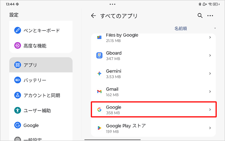Click the battery icon beside バッテリー
225x141 pixels.
tap(18, 80)
